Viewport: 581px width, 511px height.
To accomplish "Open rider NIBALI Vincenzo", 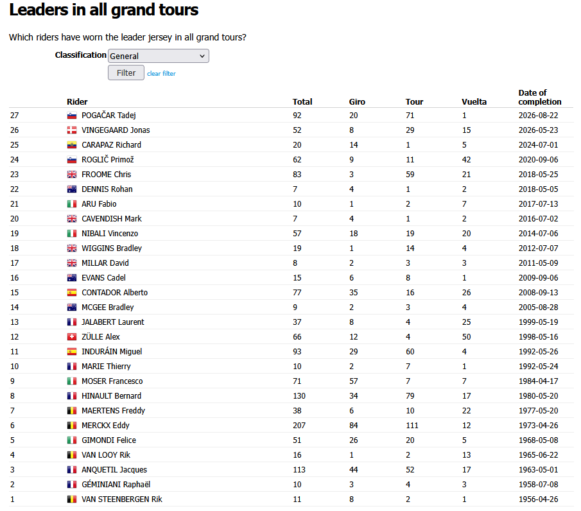I will pyautogui.click(x=110, y=234).
